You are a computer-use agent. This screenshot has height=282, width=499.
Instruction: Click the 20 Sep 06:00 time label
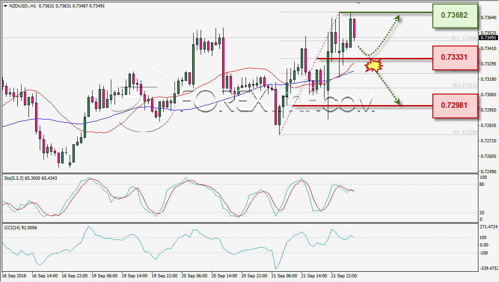194,275
